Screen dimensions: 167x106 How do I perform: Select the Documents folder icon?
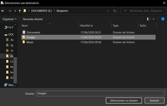coord(24,32)
